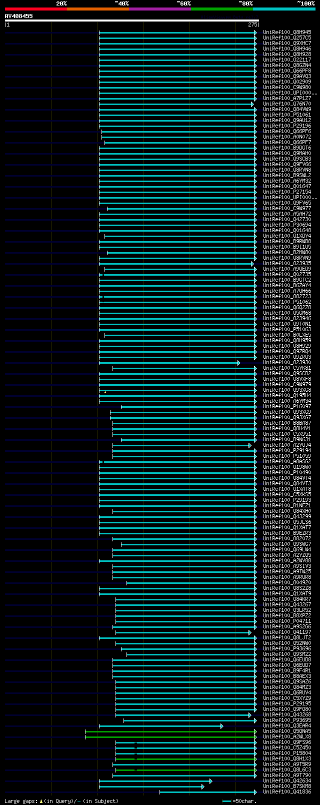This screenshot has height=805, width=320.
Task: Select the query name AV408455
Action: pyautogui.click(x=19, y=16)
